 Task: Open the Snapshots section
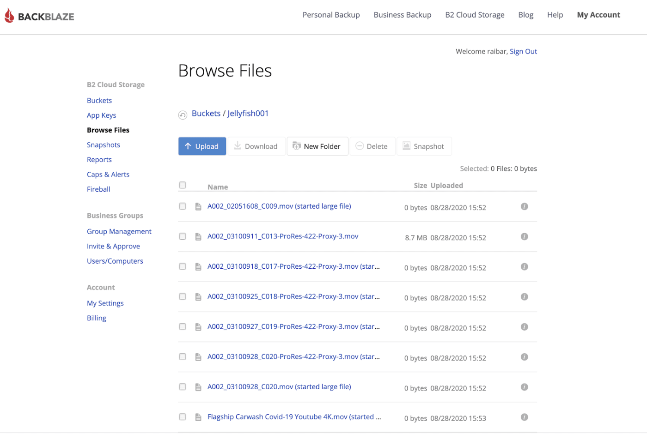pyautogui.click(x=103, y=145)
